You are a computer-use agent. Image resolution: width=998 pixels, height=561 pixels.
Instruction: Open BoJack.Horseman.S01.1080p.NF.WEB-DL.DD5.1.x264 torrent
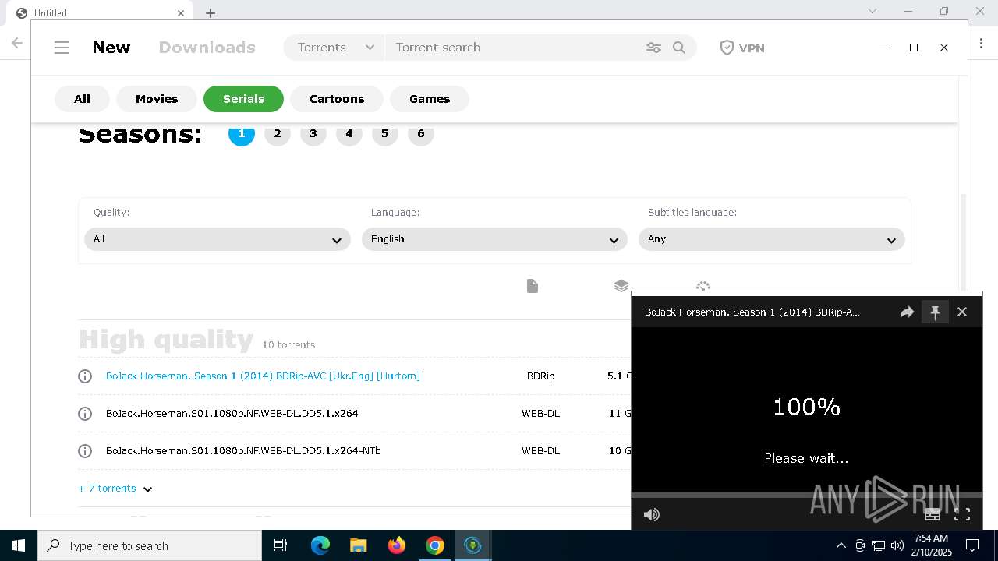[x=232, y=414]
